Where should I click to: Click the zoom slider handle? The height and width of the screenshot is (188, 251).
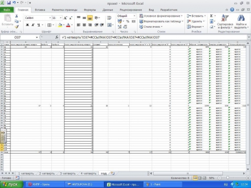pos(227,178)
